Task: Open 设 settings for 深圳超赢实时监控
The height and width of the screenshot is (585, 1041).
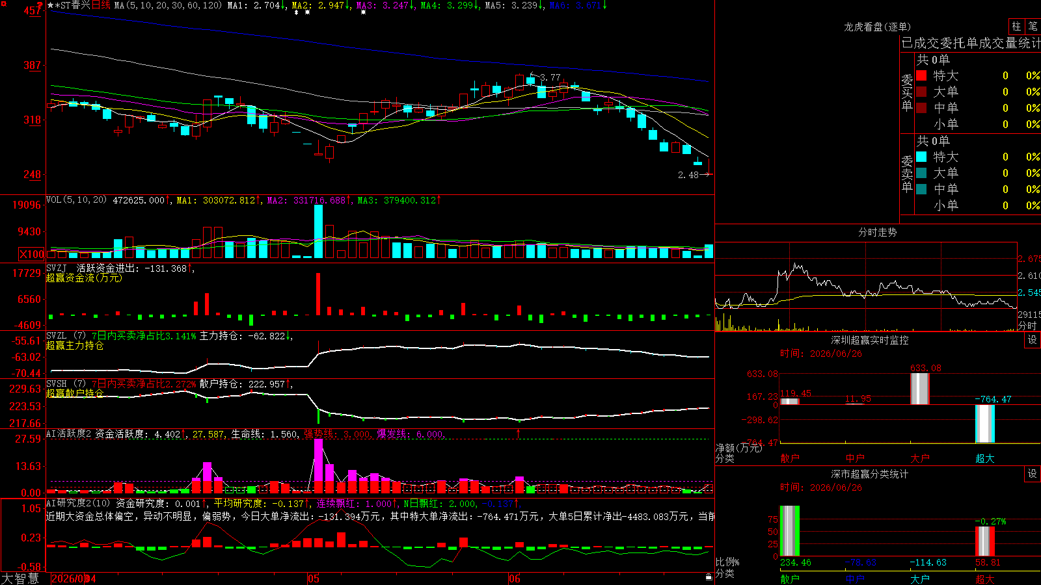Action: click(x=1033, y=340)
